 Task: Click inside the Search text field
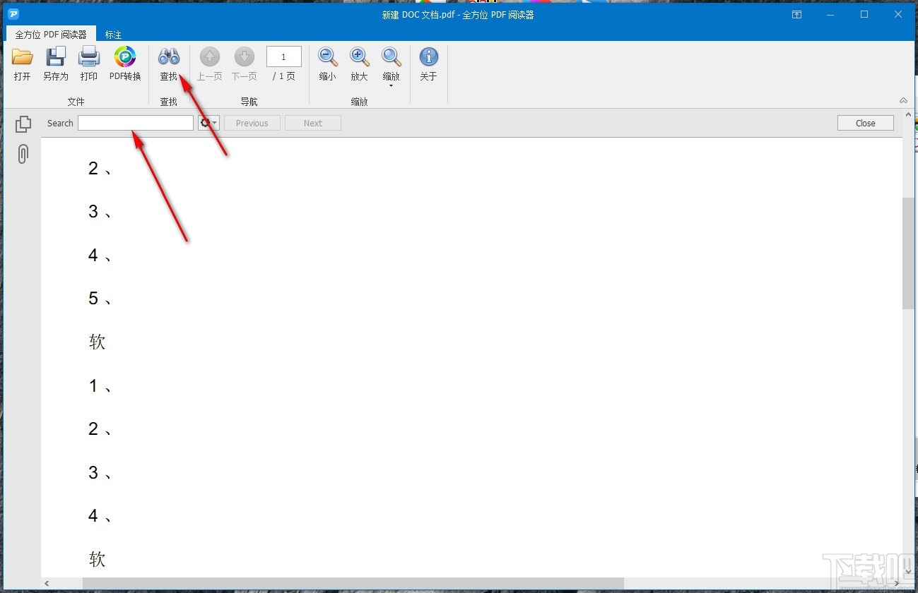(136, 123)
